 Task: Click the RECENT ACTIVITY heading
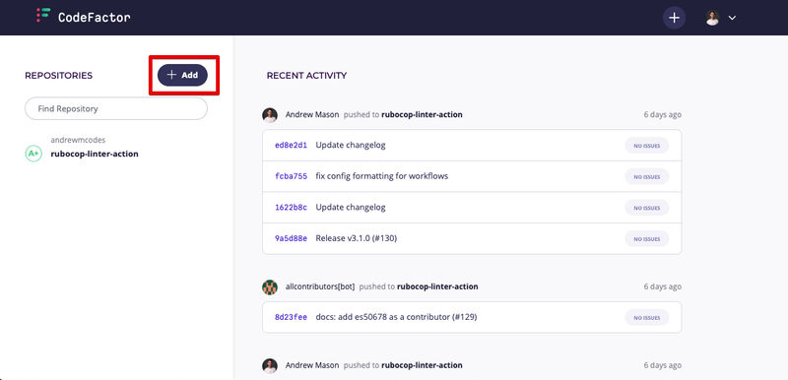(306, 76)
